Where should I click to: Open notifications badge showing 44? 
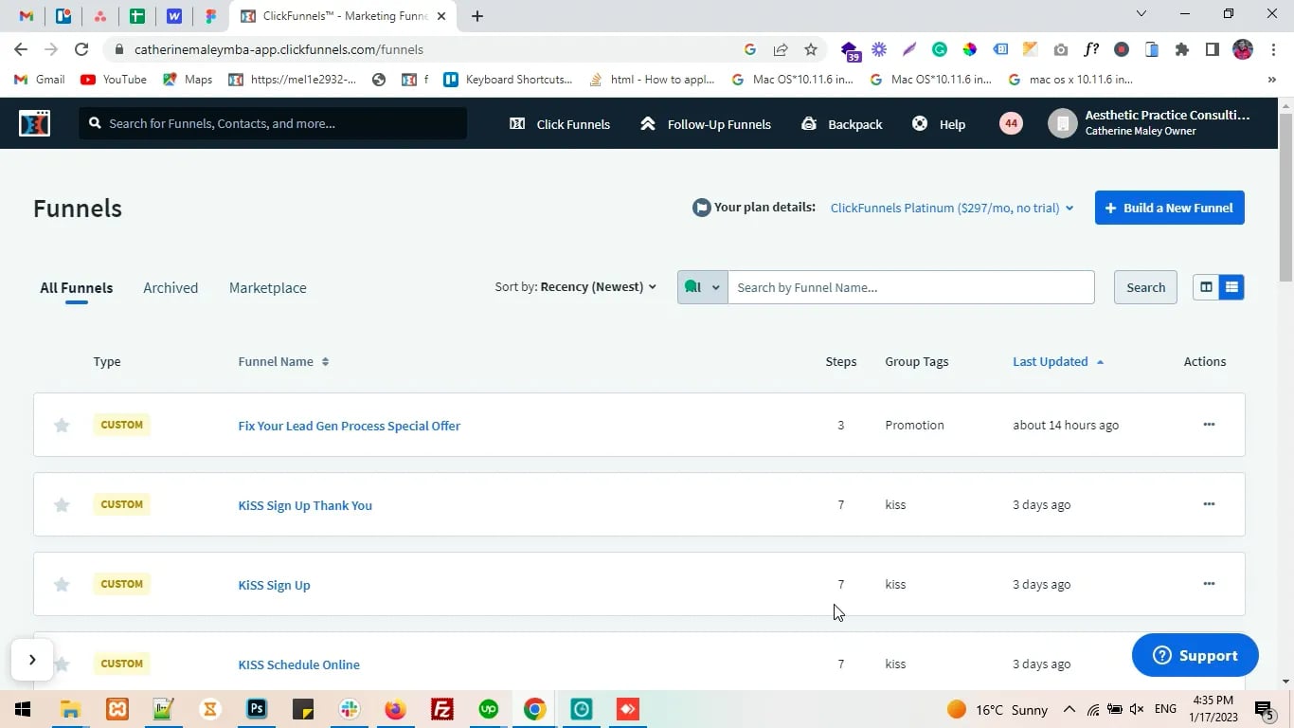point(1011,123)
